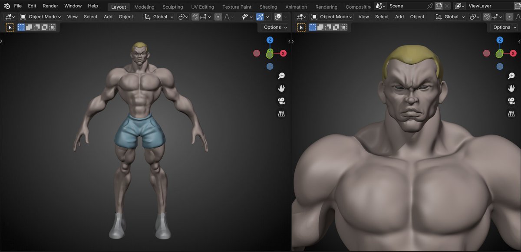Image resolution: width=521 pixels, height=252 pixels.
Task: Choose Subtract selection mode in left viewport
Action: [36, 27]
